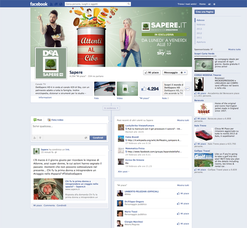Select 2013 in the timeline navigation
This screenshot has height=228, width=247.
200,29
